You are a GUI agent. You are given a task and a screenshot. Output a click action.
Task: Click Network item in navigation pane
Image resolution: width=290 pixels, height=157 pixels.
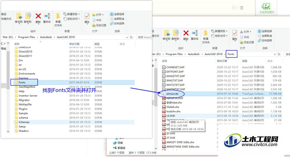click(x=118, y=143)
